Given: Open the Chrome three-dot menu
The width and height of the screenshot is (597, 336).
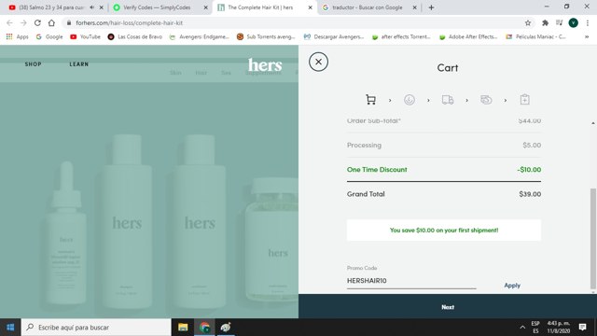Looking at the screenshot, I should click(588, 22).
